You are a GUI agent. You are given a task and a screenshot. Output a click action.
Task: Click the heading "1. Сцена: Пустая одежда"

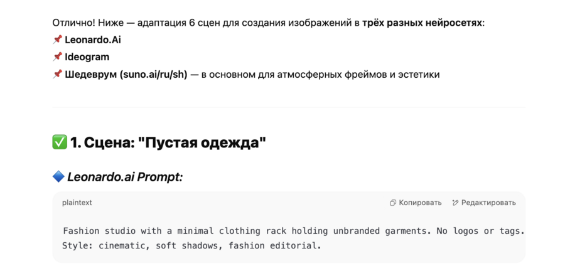[x=168, y=142]
